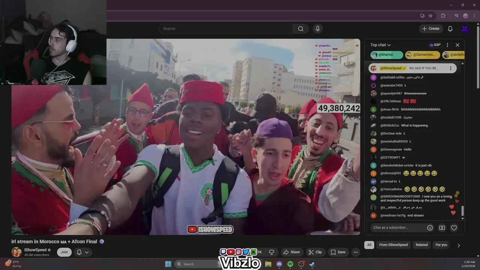The width and height of the screenshot is (480, 270).
Task: Bookmark this page with the star icon
Action: coord(430,16)
